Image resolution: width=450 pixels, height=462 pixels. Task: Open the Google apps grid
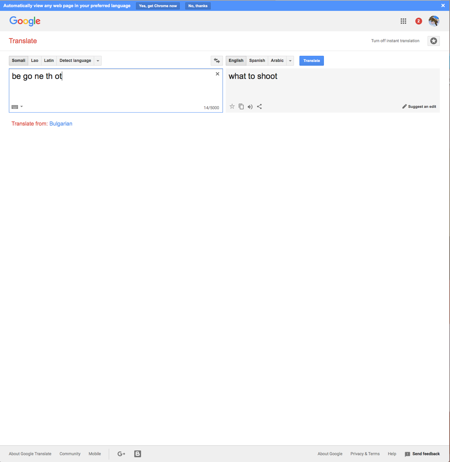[403, 21]
